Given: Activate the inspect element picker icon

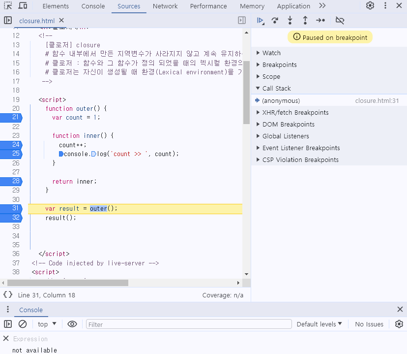Looking at the screenshot, I should tap(8, 6).
